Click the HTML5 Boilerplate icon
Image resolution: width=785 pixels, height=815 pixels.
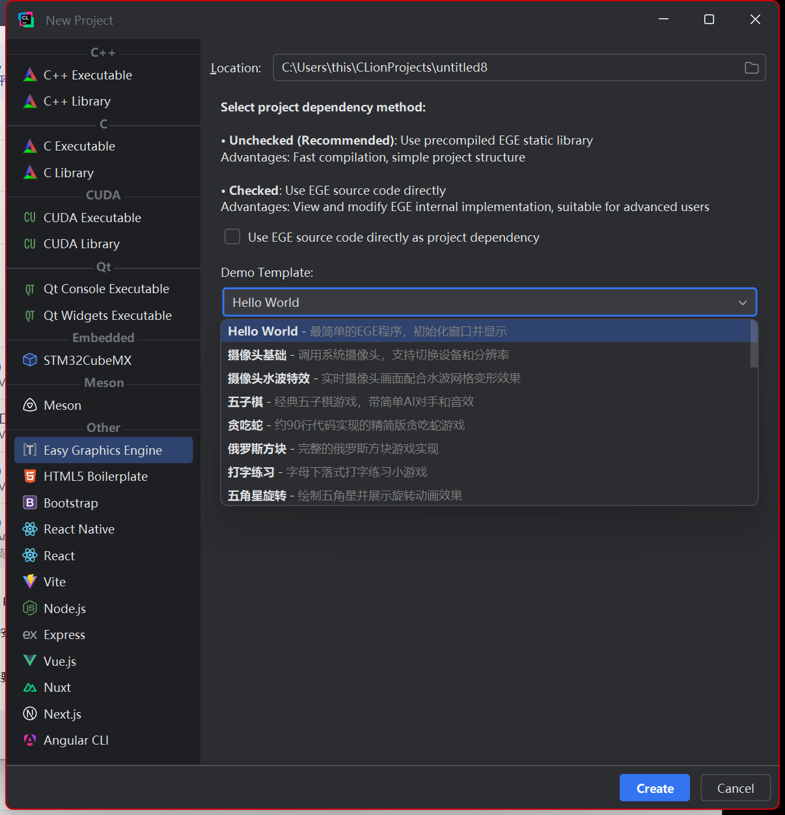point(30,476)
